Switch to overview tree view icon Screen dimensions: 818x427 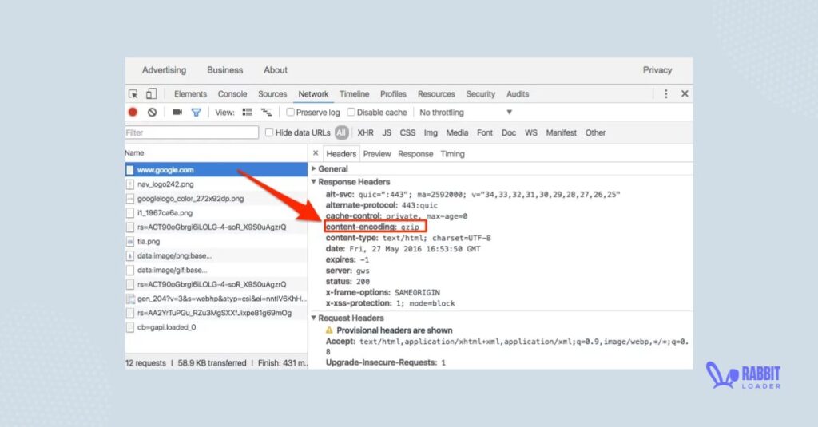[267, 112]
